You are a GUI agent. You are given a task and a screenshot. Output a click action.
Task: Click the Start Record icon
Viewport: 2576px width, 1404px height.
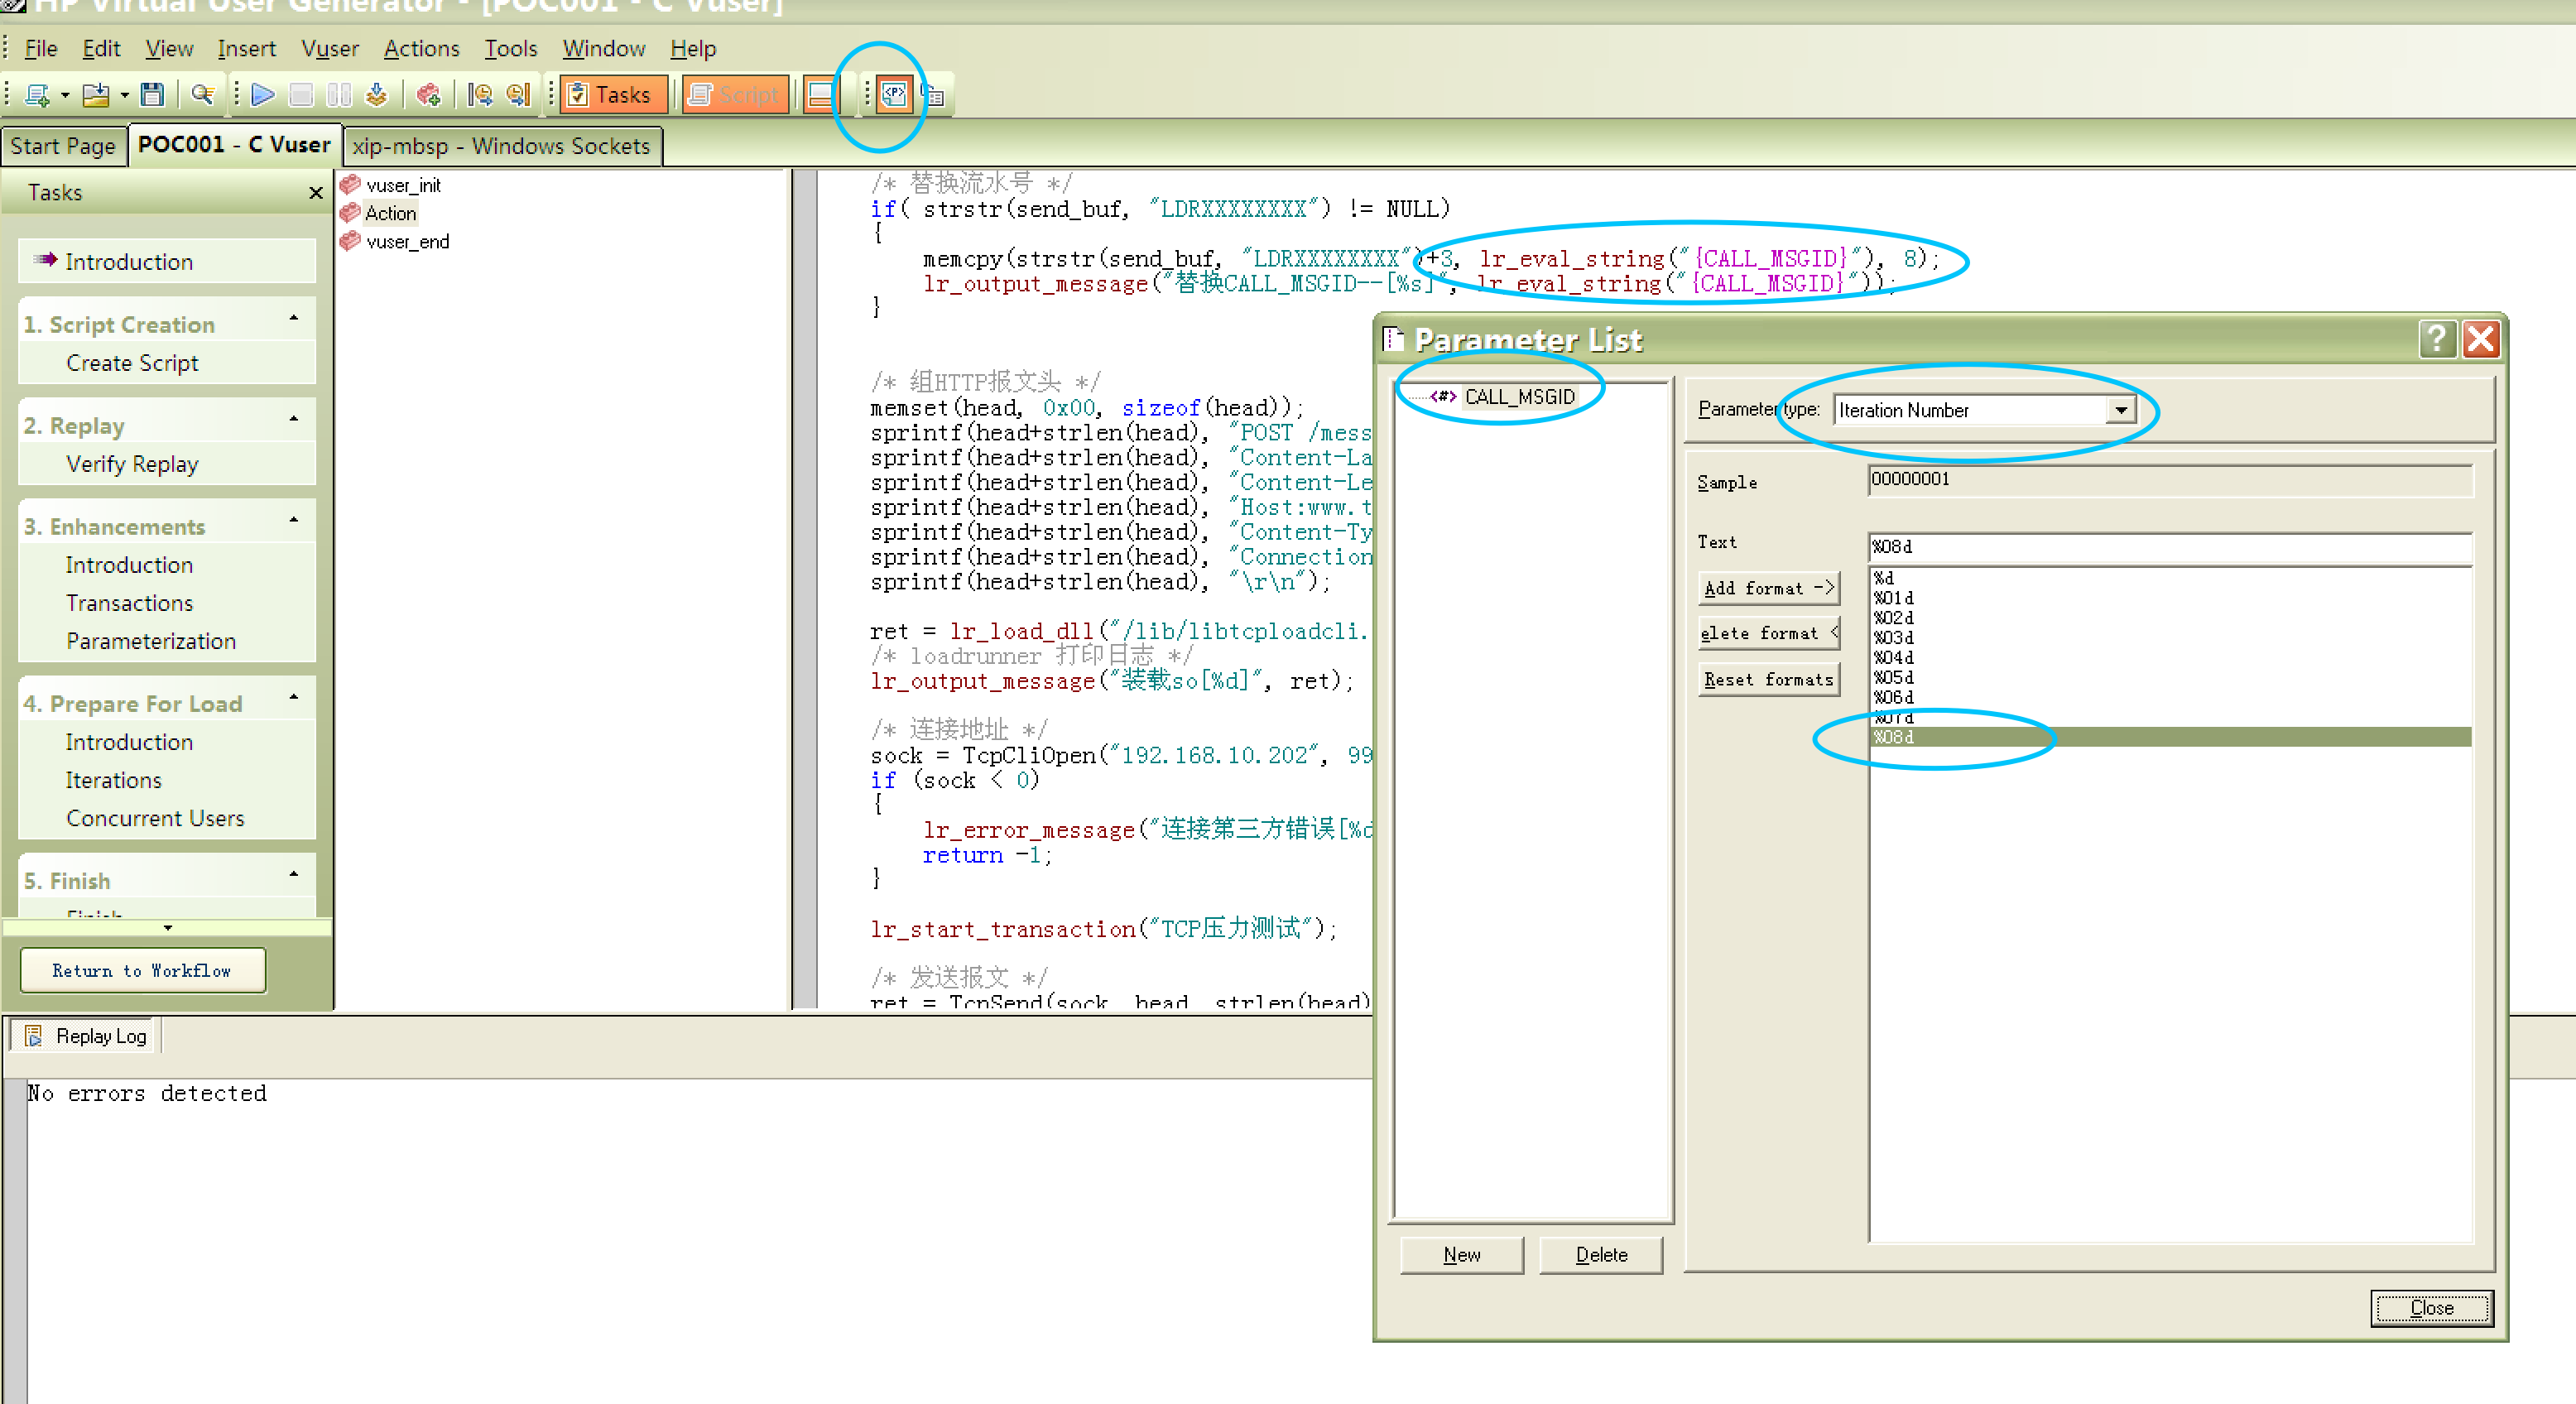429,95
